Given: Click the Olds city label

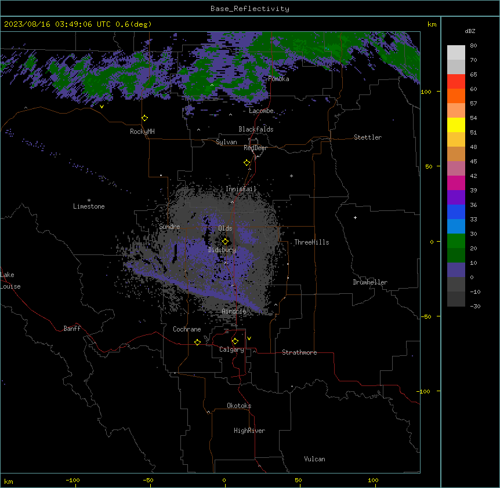Looking at the screenshot, I should pos(225,228).
